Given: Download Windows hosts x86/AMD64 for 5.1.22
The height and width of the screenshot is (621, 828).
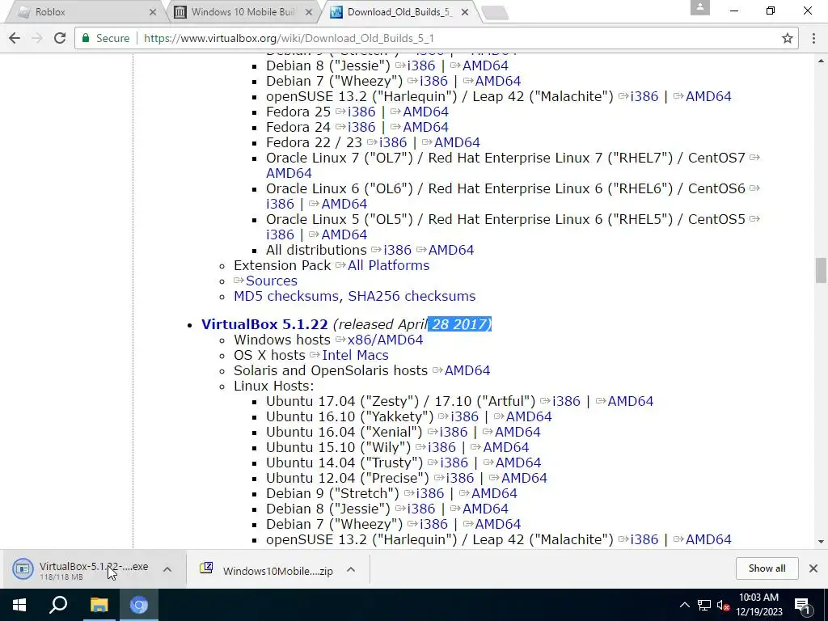Looking at the screenshot, I should pos(385,340).
